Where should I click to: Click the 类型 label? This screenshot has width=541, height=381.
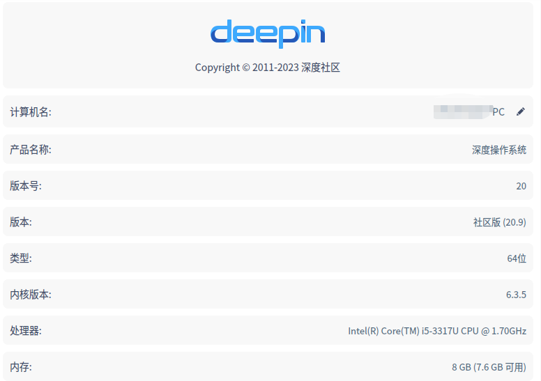(21, 258)
